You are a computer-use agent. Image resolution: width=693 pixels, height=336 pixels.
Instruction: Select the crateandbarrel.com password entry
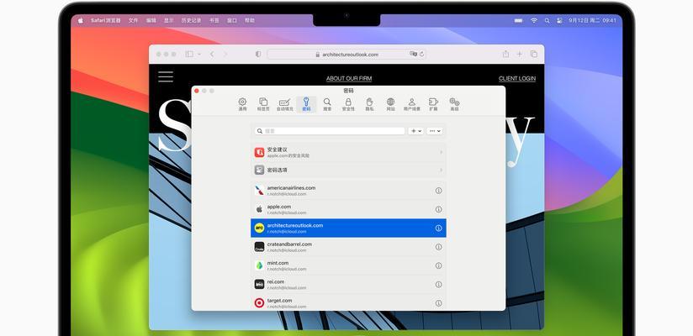point(348,247)
